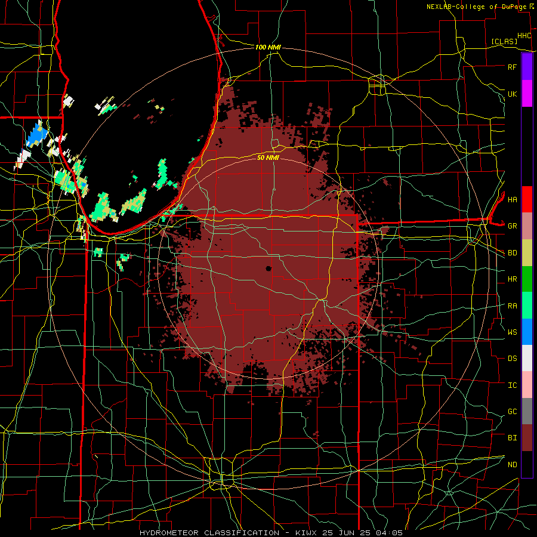Click the 50 NMI range ring label
The height and width of the screenshot is (537, 537).
point(268,158)
